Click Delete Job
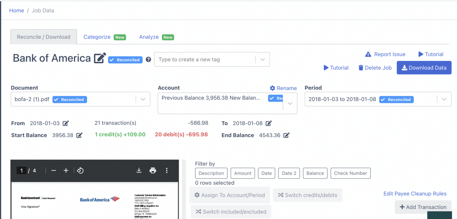The width and height of the screenshot is (457, 219). tap(375, 68)
